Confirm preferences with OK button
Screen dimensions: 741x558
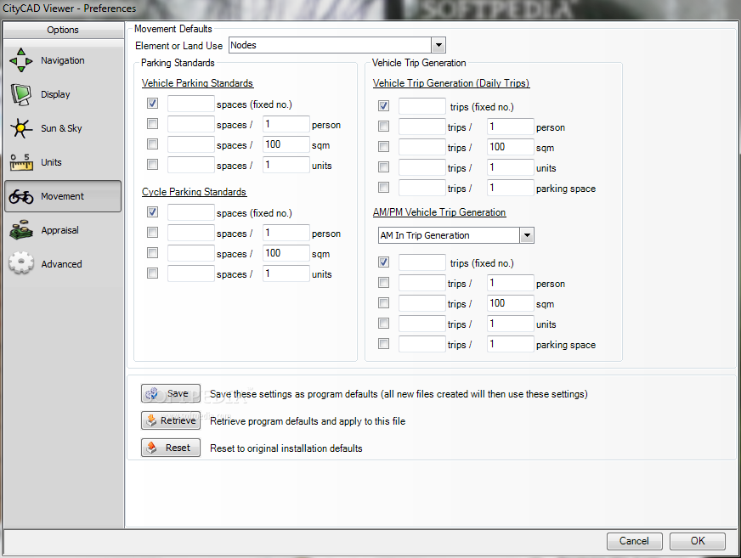(698, 541)
